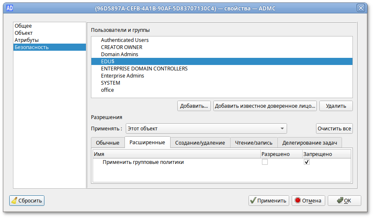Click the Добавить... button
This screenshot has width=373, height=218.
click(194, 106)
